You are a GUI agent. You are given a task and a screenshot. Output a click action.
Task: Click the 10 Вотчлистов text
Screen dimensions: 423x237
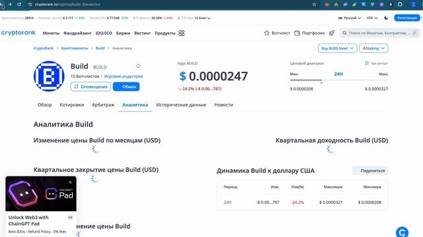click(x=85, y=76)
